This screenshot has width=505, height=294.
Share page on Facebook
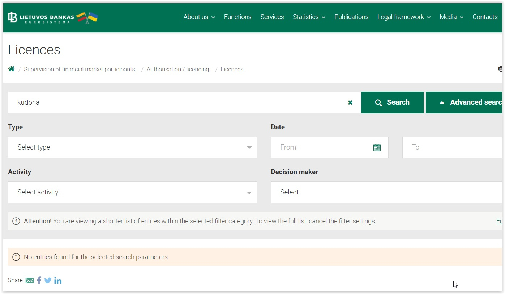[x=39, y=280]
